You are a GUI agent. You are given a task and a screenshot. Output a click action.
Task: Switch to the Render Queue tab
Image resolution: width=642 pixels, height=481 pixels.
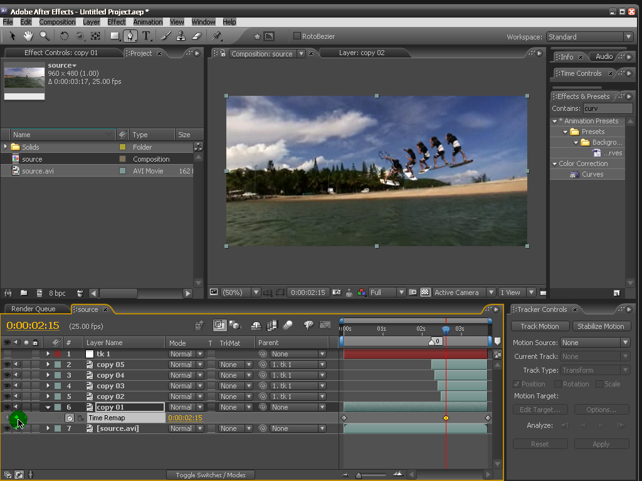[x=33, y=309]
